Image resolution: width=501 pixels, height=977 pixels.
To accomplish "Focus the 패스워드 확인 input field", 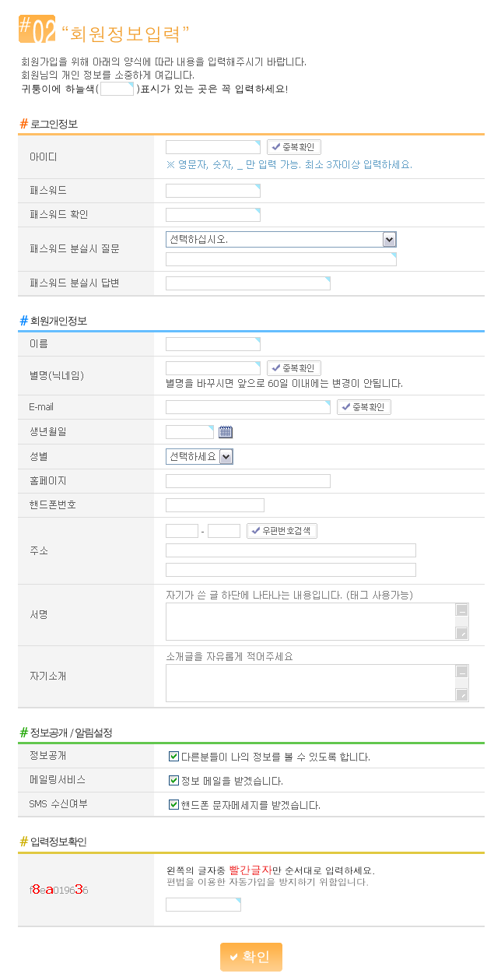I will point(212,215).
